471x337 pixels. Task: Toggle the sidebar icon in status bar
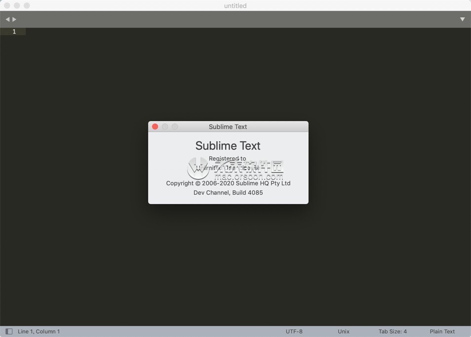tap(9, 331)
